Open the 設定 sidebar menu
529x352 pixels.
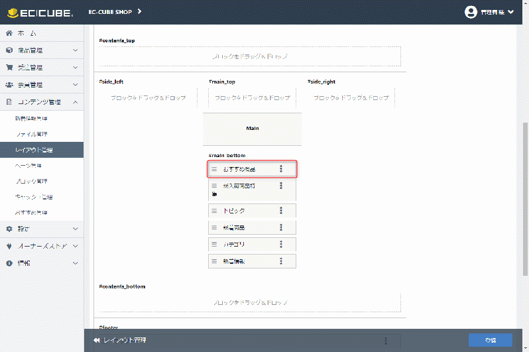(41, 229)
